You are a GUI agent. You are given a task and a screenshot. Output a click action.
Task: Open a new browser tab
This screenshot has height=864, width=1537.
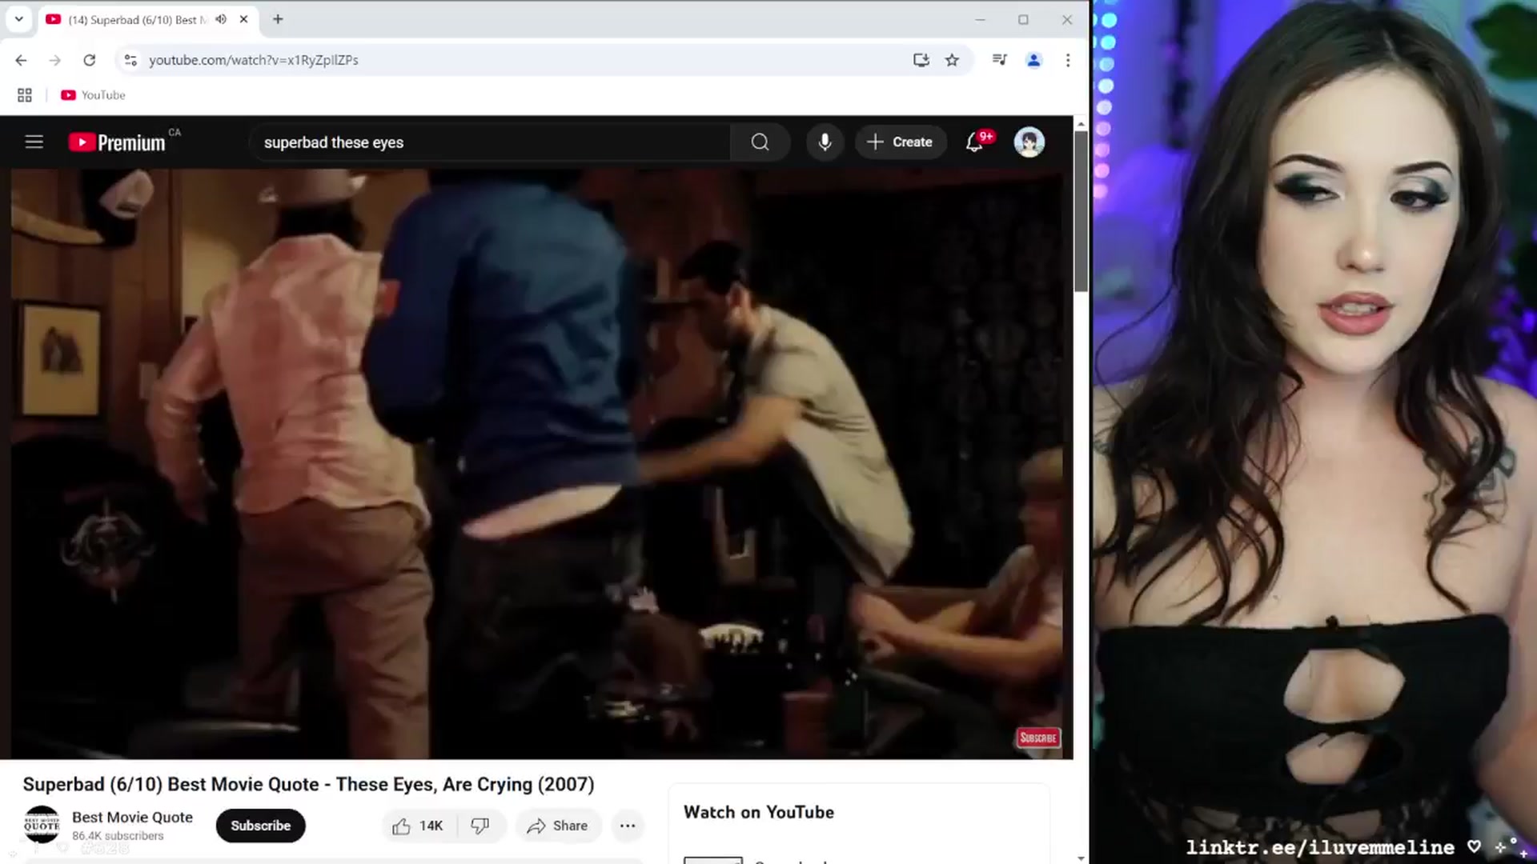[278, 19]
